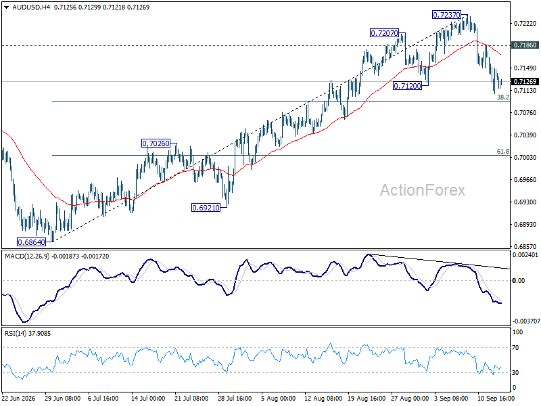Click the 0.68640 bottom price label
Viewport: 541px width, 406px height.
click(x=31, y=242)
